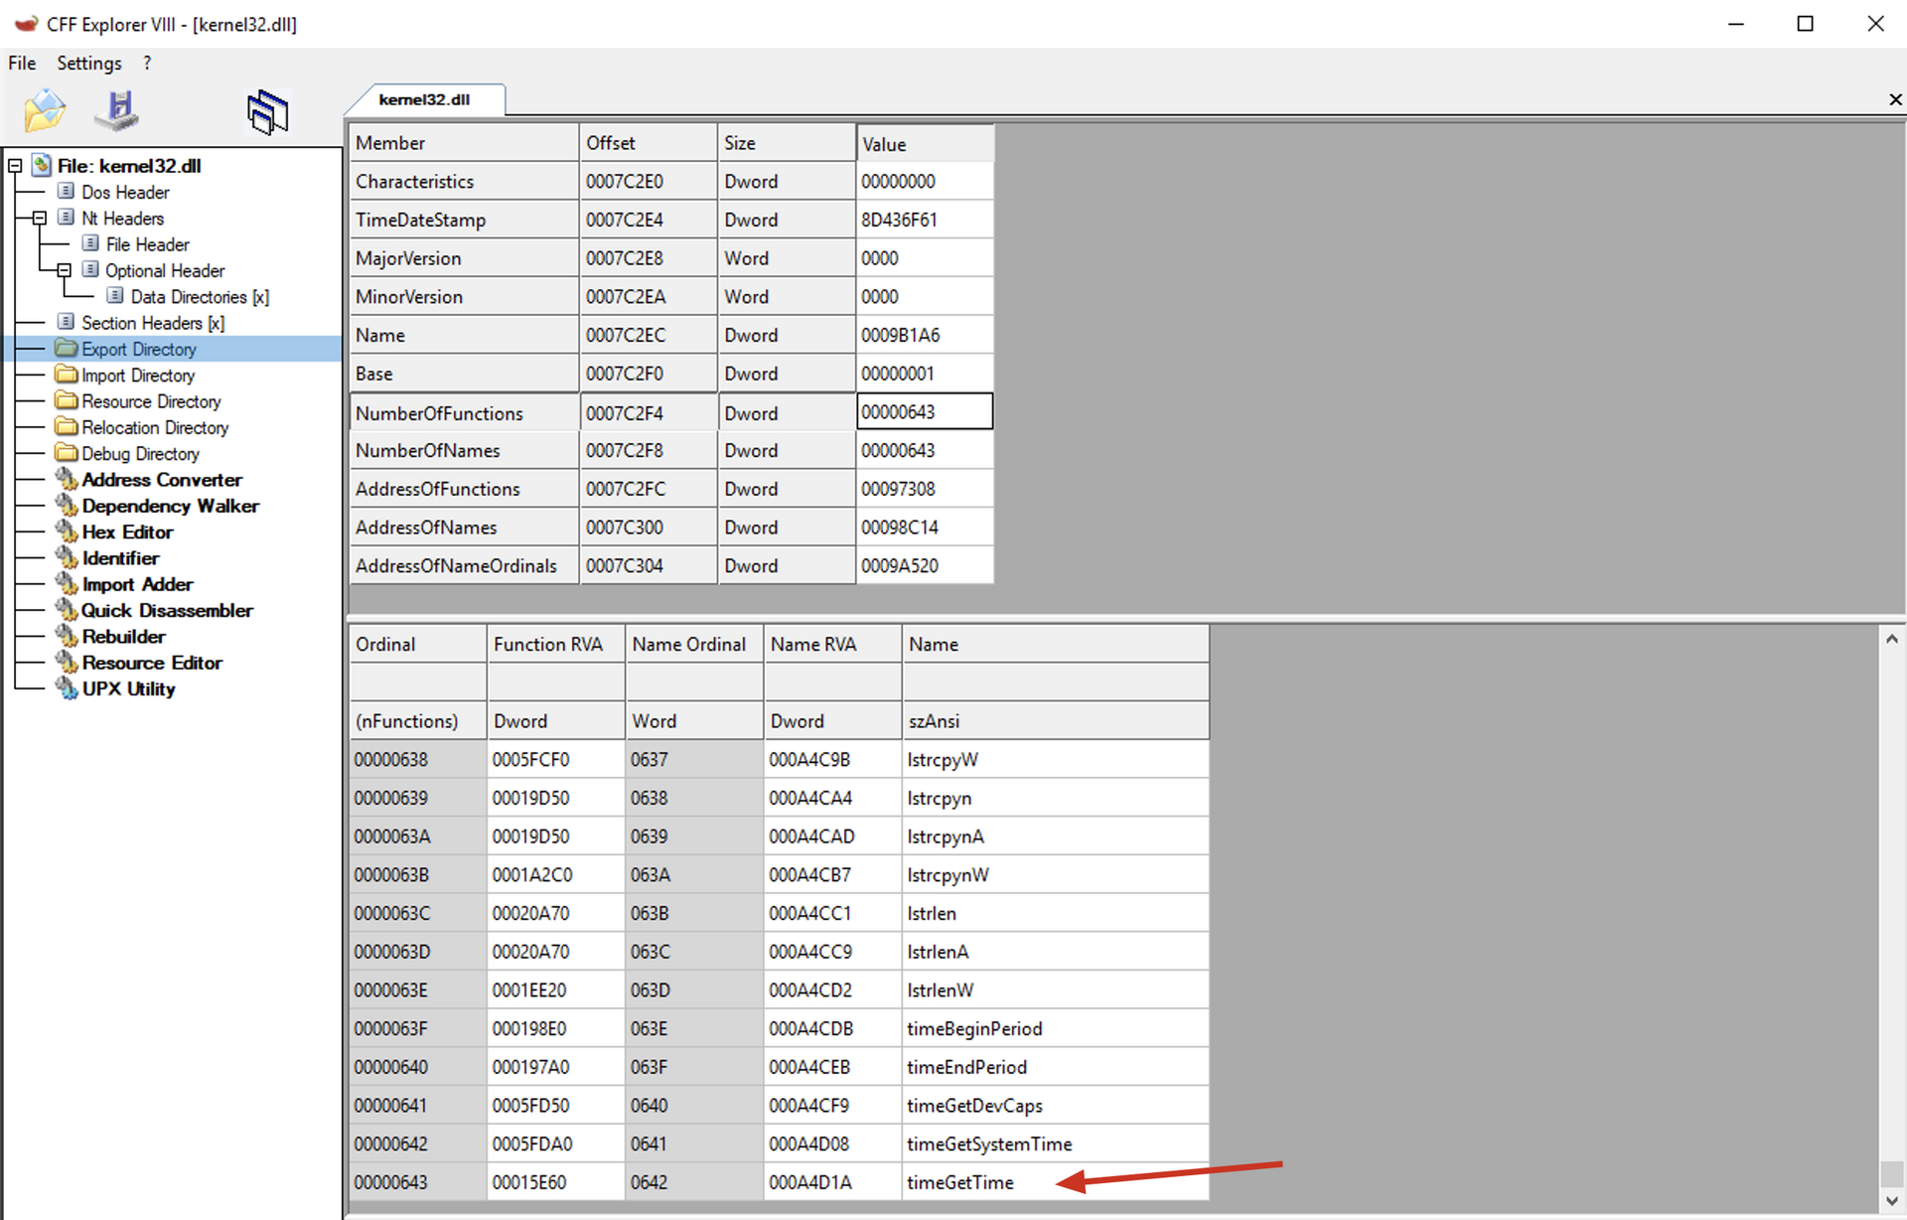Click the export list scroll down arrow

1892,1201
